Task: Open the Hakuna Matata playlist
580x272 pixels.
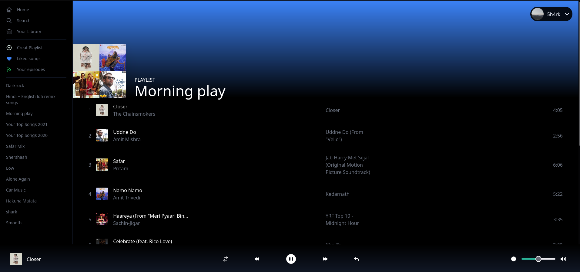Action: 21,201
